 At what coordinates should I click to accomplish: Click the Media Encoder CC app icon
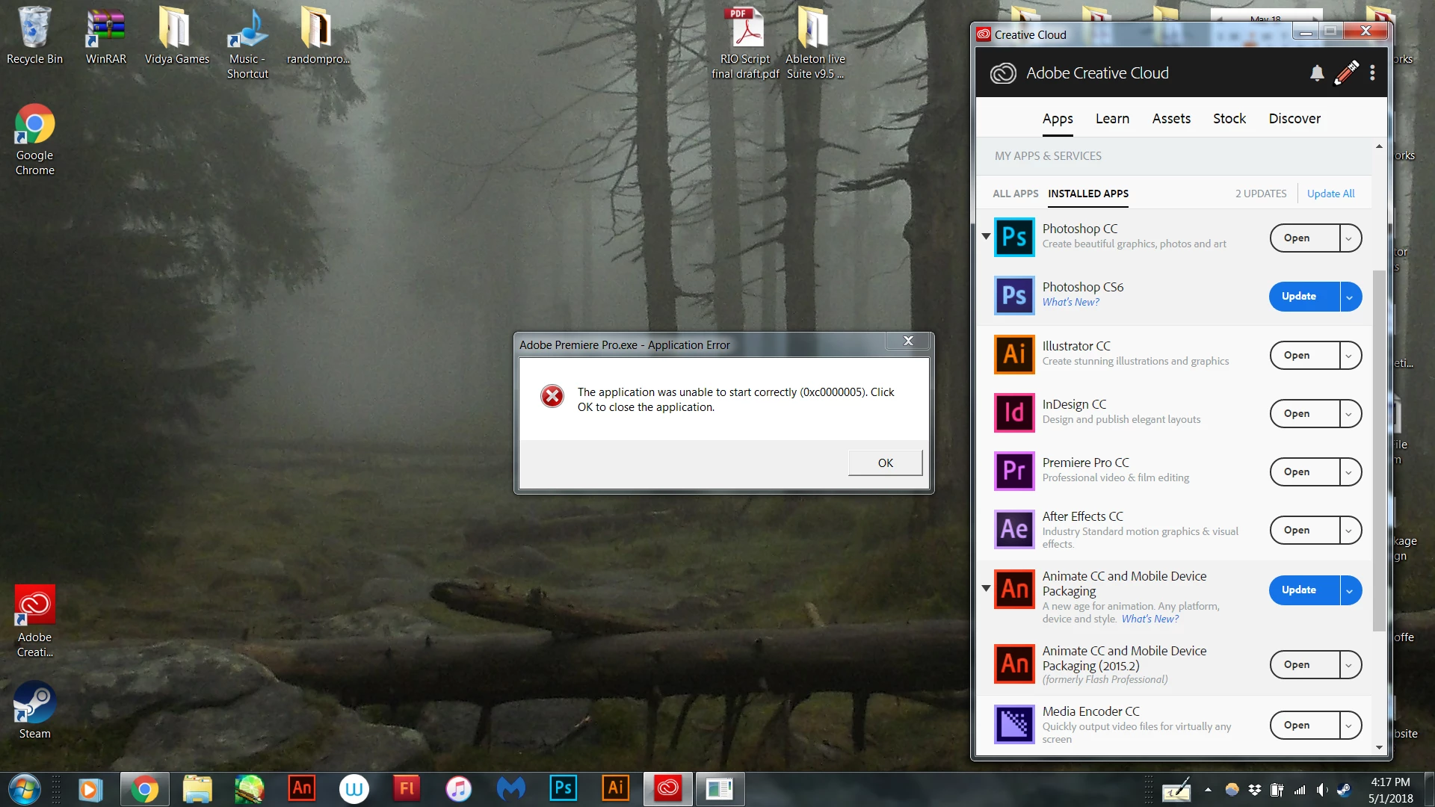pos(1014,724)
